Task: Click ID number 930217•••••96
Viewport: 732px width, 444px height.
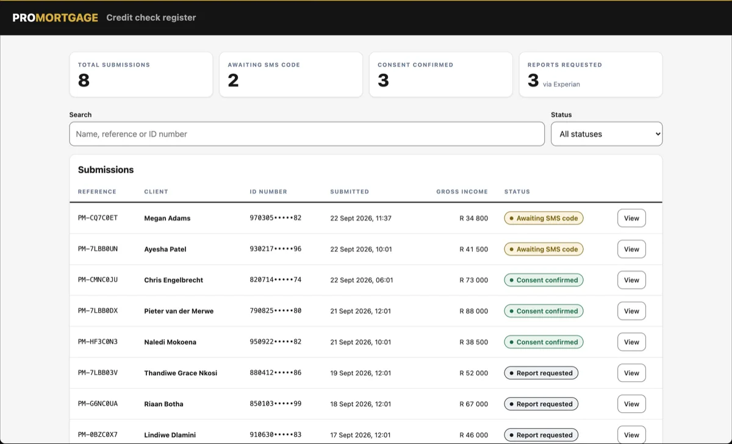Action: (x=276, y=249)
